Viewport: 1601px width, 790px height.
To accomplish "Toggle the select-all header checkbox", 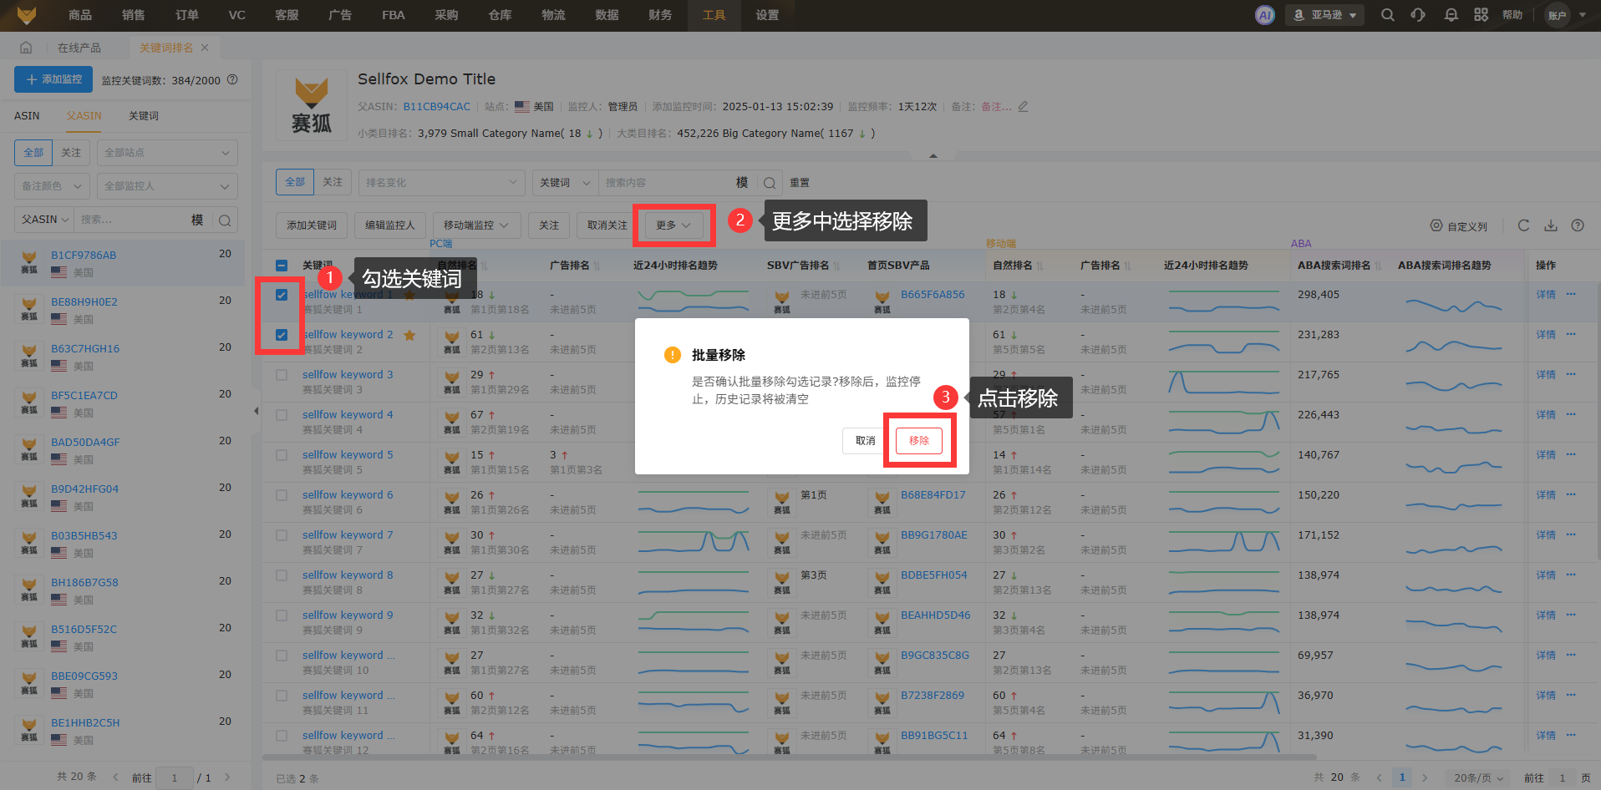I will point(282,266).
